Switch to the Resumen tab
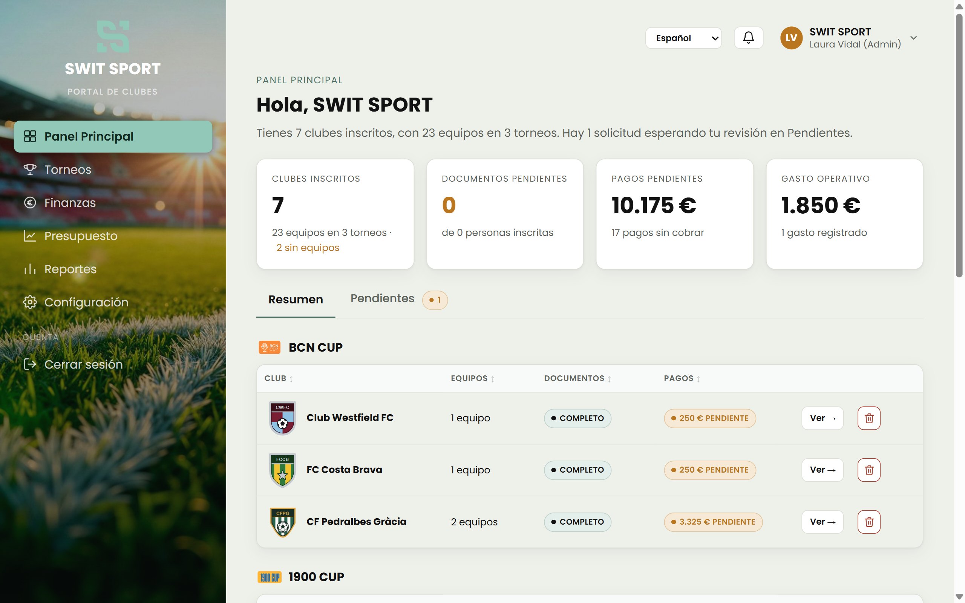 click(296, 299)
